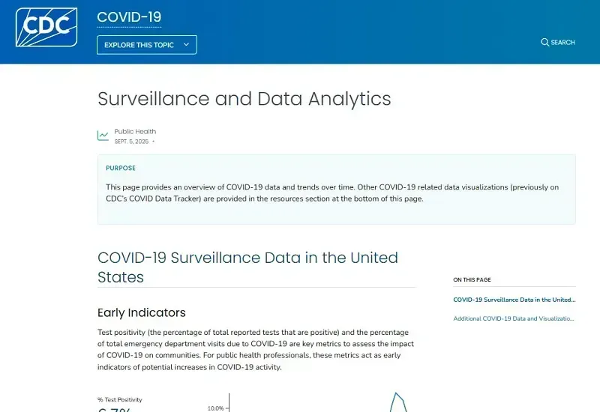Click the Public Health line chart icon
Screen dimensions: 600x412
tap(103, 136)
